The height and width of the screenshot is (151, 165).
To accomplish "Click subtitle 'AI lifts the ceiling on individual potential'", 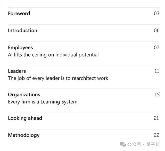I will (53, 55).
